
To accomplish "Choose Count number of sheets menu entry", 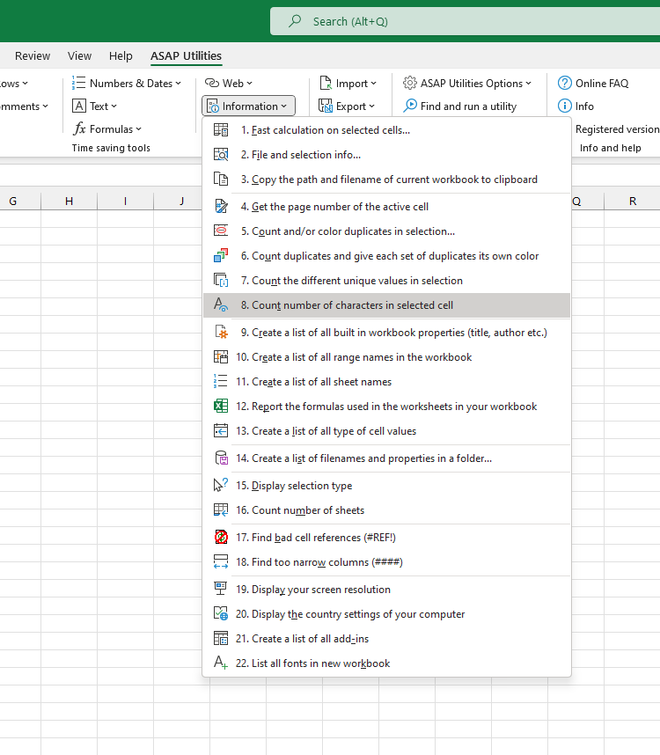I will (x=386, y=509).
